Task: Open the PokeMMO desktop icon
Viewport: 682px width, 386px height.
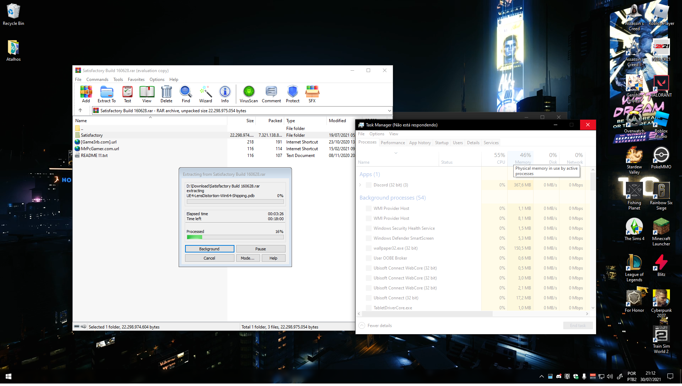Action: (x=661, y=158)
